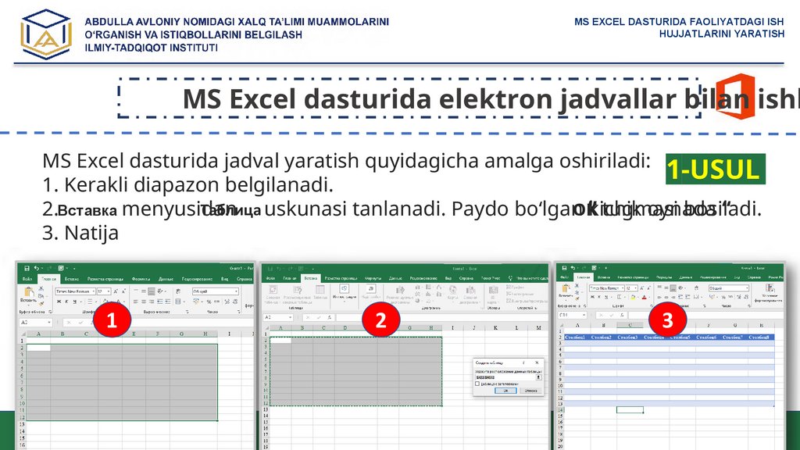Switch to the Вставка tab in the first Excel screenshot
This screenshot has height=450, width=800.
tap(72, 279)
